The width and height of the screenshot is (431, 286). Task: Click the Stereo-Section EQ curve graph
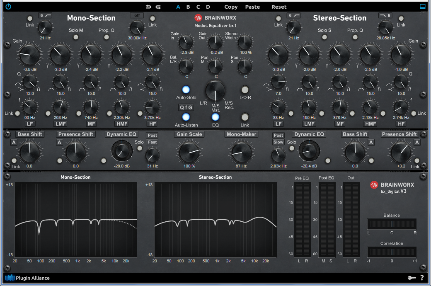point(216,220)
